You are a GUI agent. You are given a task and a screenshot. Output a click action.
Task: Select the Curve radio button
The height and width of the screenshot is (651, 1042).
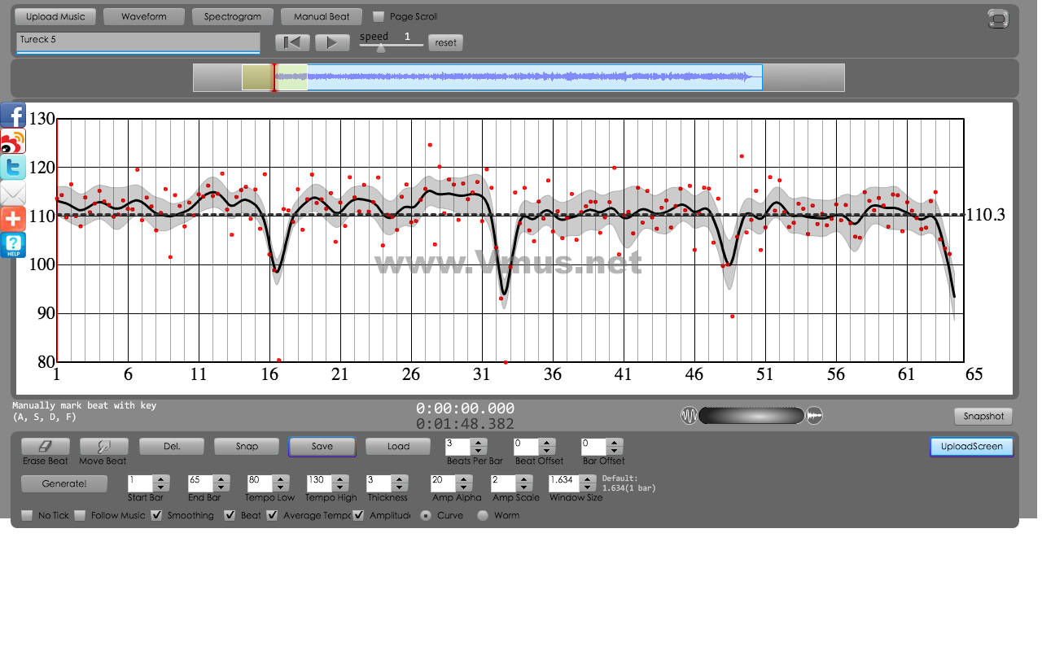pos(426,515)
